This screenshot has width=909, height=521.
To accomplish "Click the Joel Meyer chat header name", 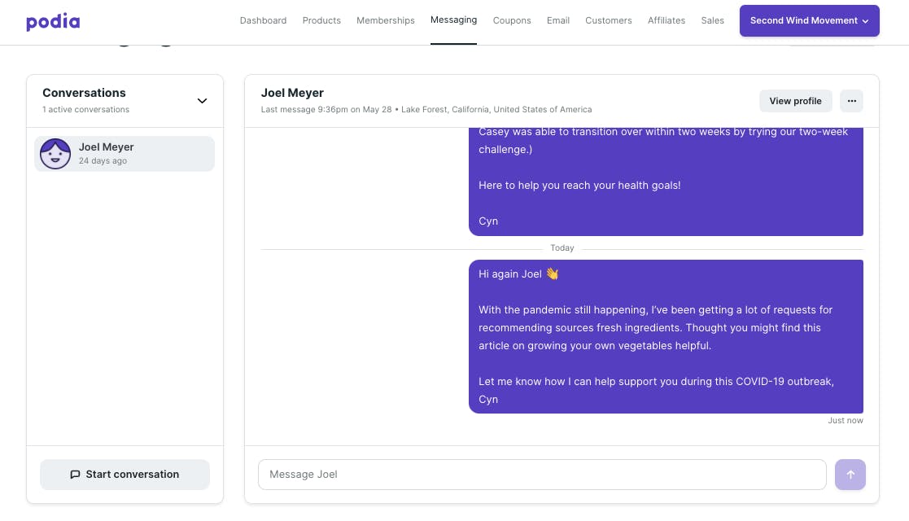I will point(292,93).
